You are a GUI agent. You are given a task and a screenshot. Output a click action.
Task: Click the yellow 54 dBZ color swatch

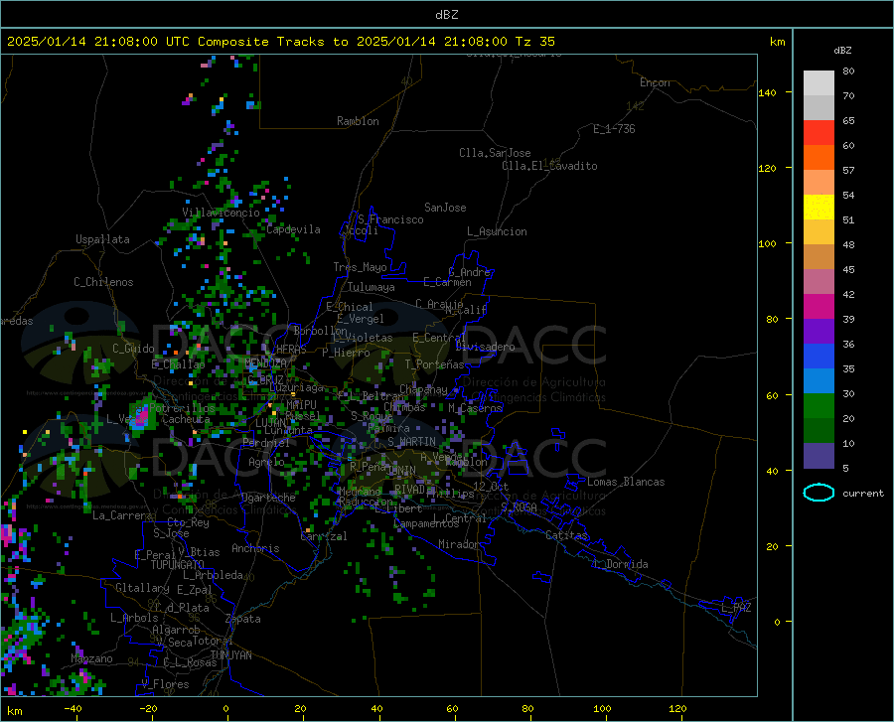819,207
